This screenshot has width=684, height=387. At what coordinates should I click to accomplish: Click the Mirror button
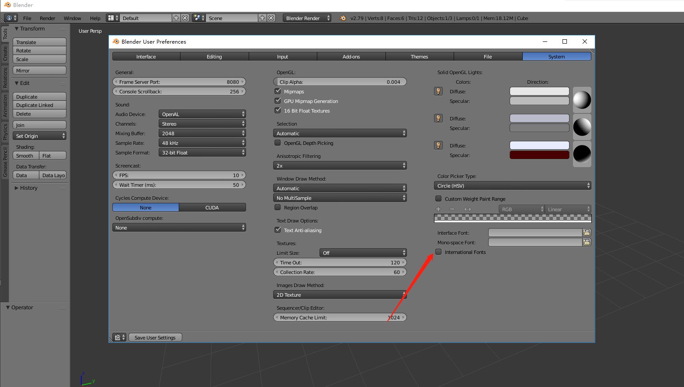(39, 70)
